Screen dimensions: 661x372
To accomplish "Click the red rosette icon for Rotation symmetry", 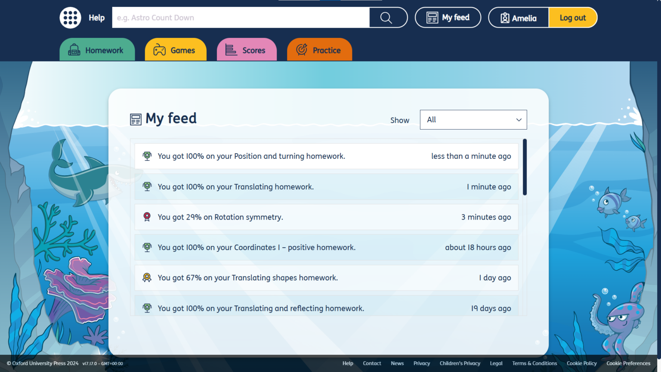I will pyautogui.click(x=147, y=217).
